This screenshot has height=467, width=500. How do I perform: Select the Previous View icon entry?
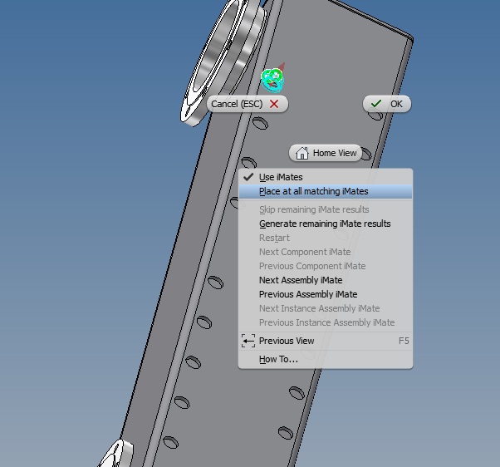click(248, 341)
